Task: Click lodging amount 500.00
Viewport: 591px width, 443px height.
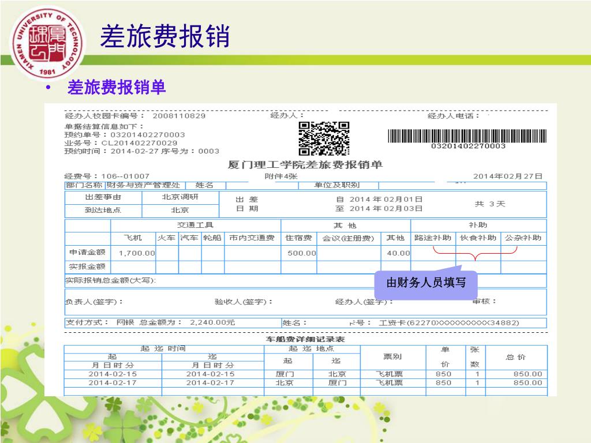Action: [x=301, y=253]
